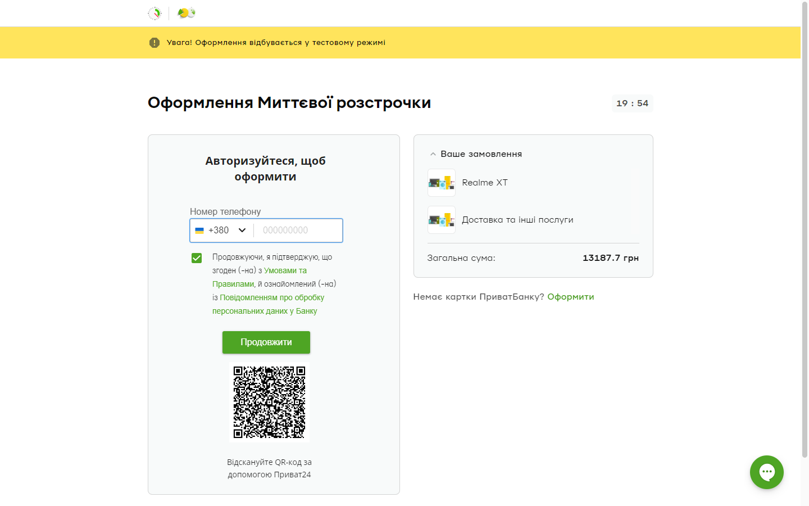Screen dimensions: 809x506
Task: Click the lemon logo icon in header
Action: (x=186, y=13)
